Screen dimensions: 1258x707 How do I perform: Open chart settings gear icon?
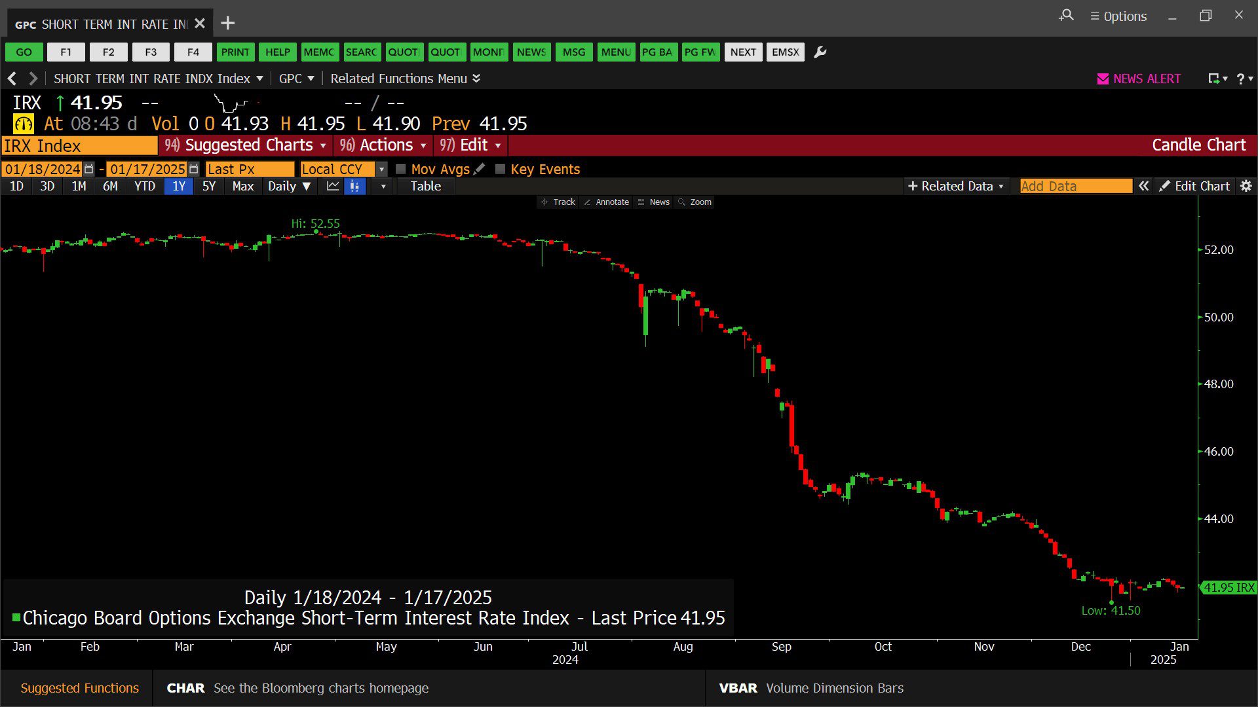tap(1246, 187)
